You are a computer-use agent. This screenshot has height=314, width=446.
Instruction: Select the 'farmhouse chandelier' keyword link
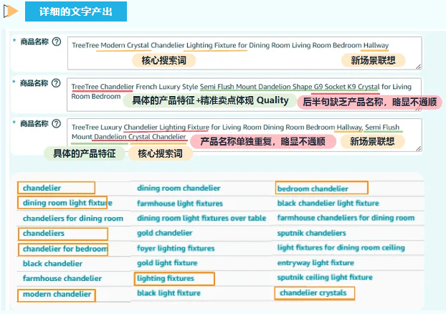57,278
